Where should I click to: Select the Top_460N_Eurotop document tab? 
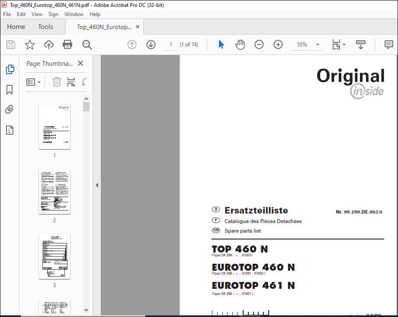click(104, 27)
